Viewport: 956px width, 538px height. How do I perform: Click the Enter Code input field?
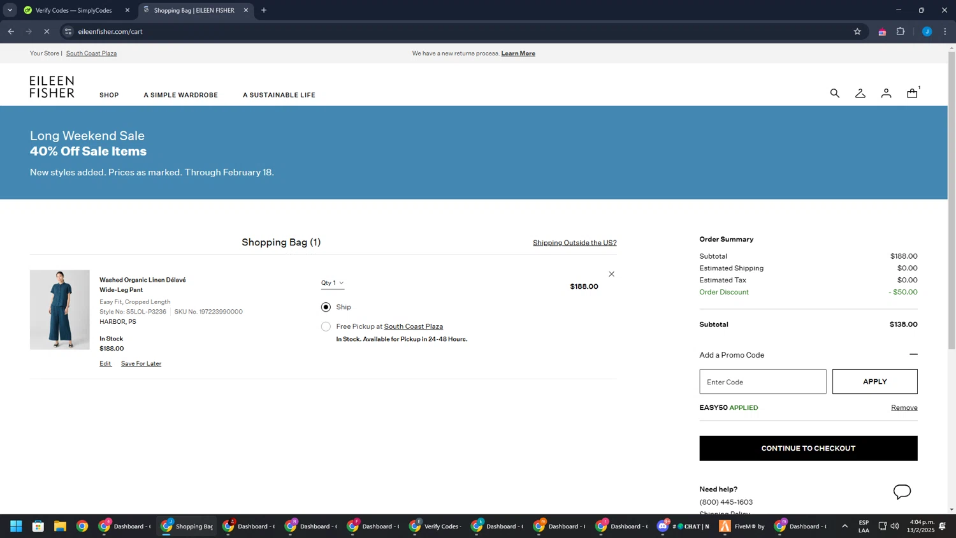click(x=762, y=381)
